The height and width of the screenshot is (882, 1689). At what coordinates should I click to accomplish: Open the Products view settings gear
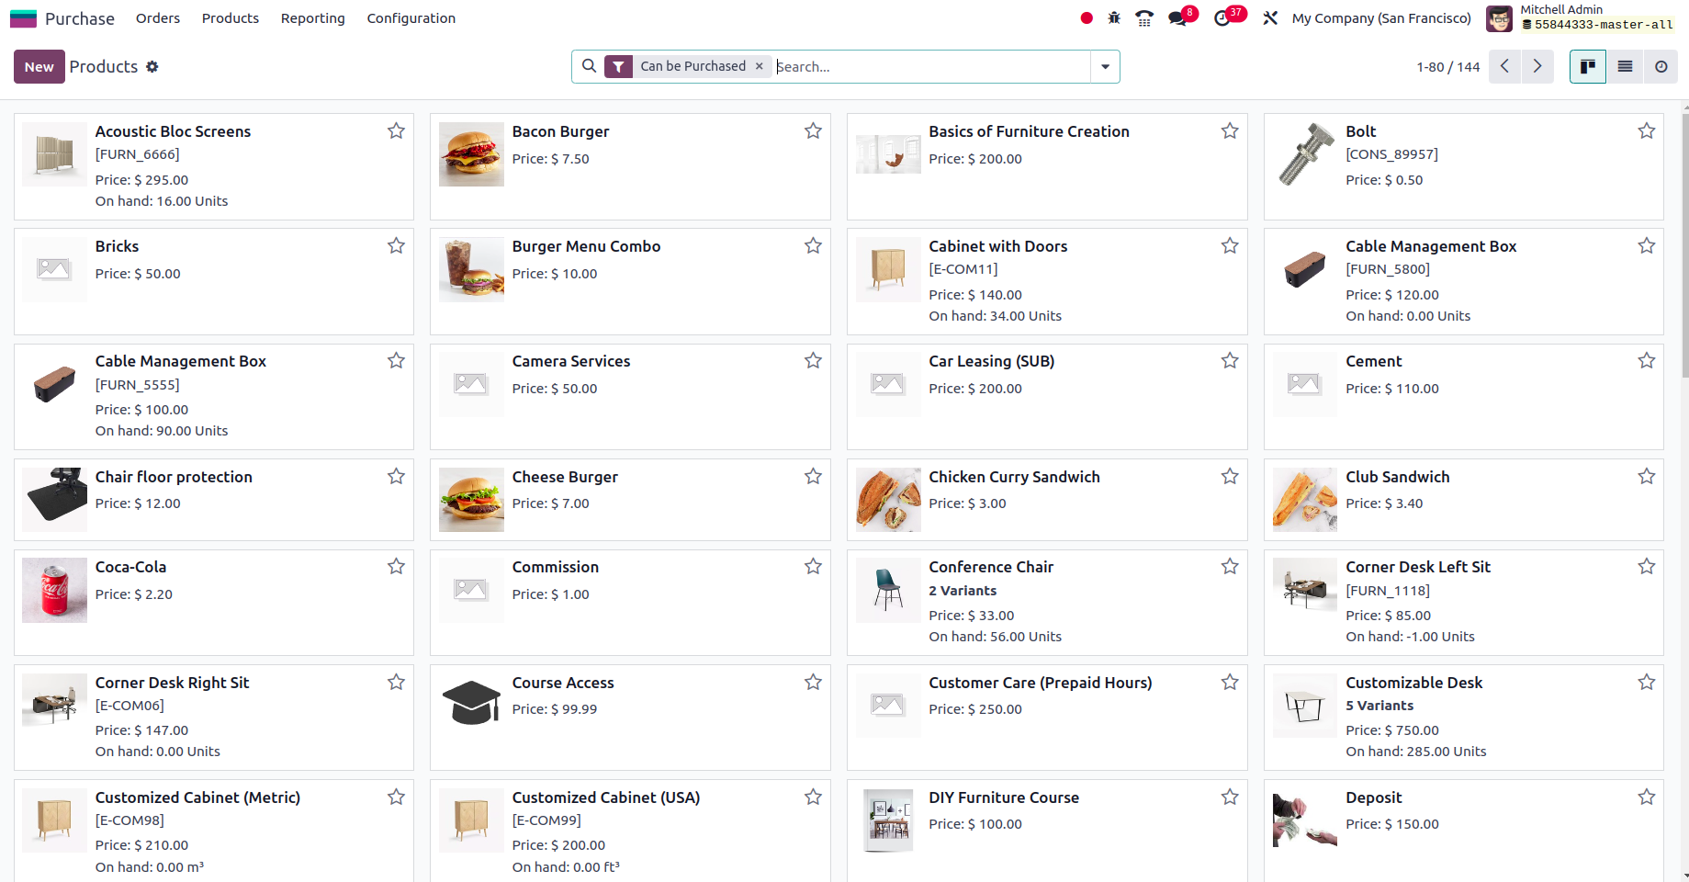(152, 66)
